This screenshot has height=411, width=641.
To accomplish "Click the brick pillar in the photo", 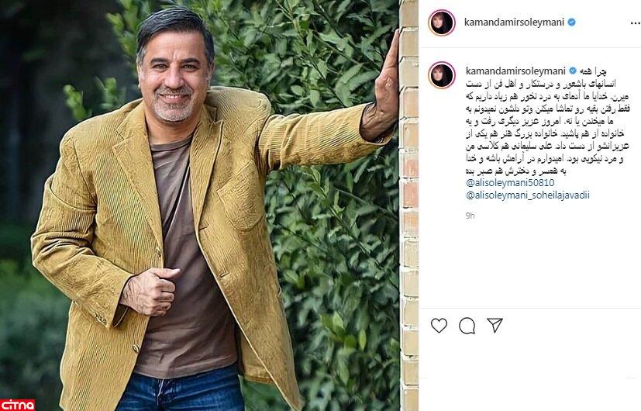I will 408,205.
